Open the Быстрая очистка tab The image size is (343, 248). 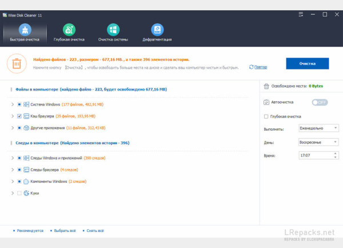[x=25, y=33]
